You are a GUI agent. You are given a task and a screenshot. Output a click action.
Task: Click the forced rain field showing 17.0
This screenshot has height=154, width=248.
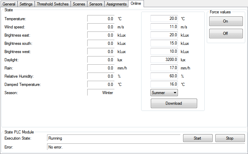point(164,68)
